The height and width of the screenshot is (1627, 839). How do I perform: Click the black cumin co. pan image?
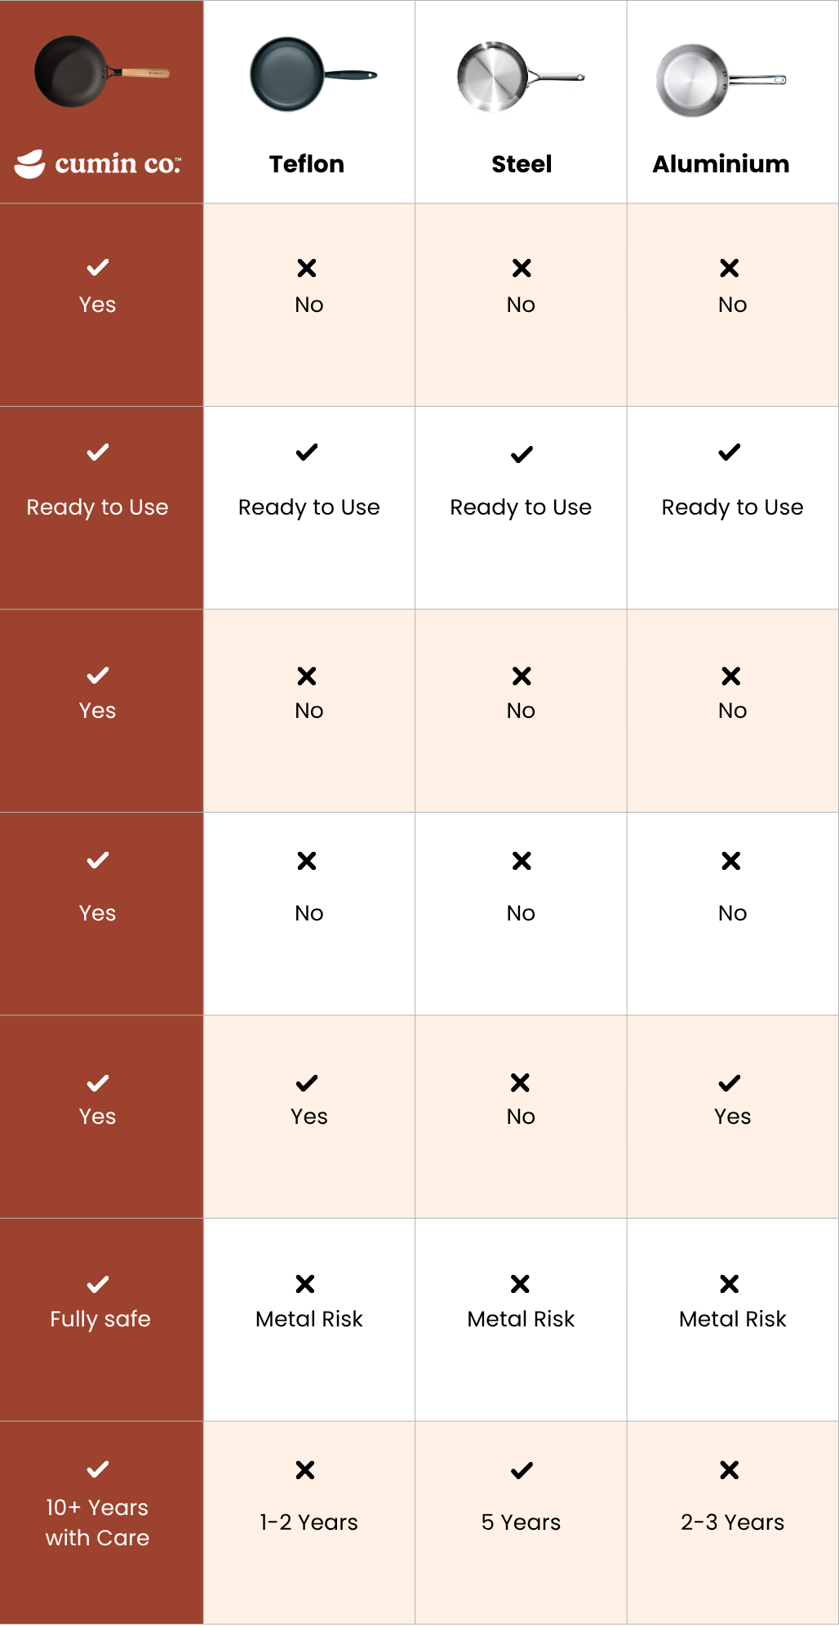coord(100,72)
